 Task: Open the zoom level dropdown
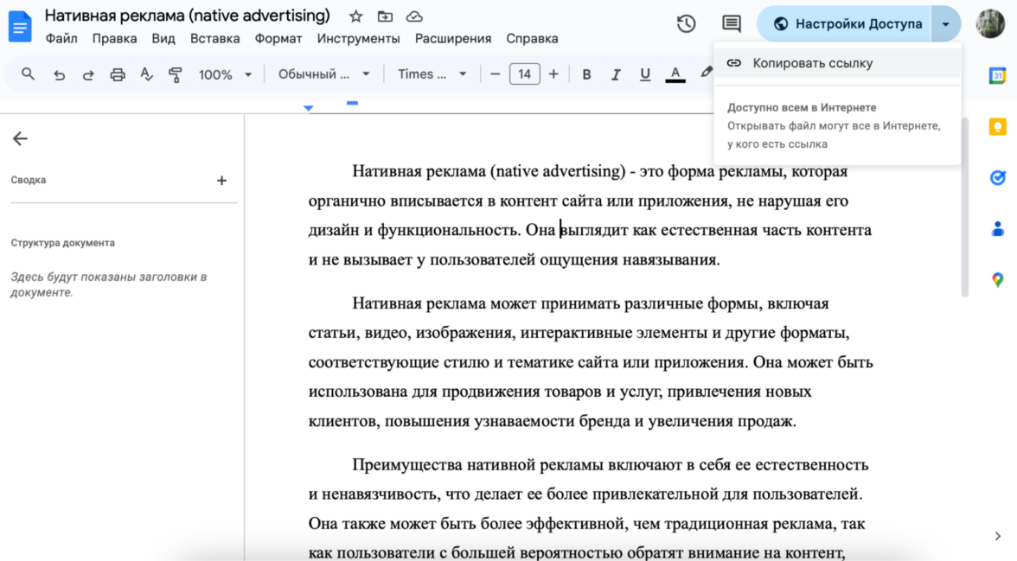pos(225,74)
